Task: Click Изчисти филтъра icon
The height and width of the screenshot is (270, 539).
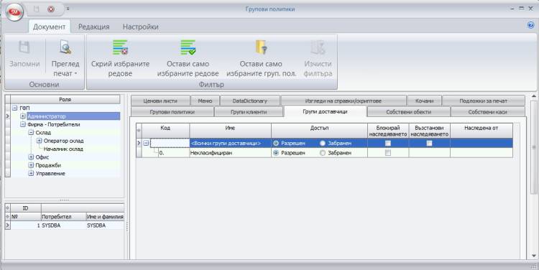Action: pos(318,47)
